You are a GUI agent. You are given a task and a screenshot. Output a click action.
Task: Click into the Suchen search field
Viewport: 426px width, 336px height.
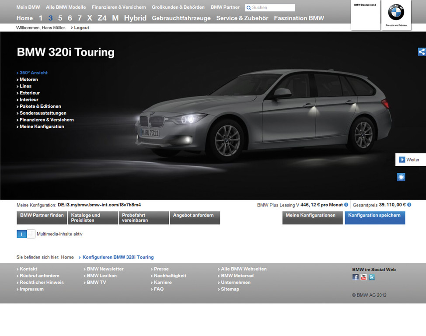click(270, 7)
